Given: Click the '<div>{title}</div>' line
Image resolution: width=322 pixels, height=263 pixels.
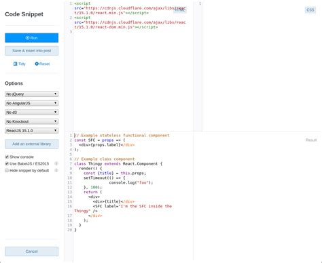Looking at the screenshot, I should pyautogui.click(x=113, y=201).
